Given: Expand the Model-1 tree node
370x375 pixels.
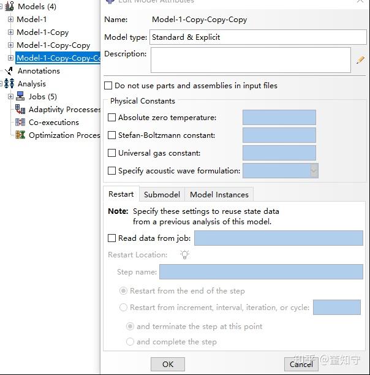Looking at the screenshot, I should [10, 19].
